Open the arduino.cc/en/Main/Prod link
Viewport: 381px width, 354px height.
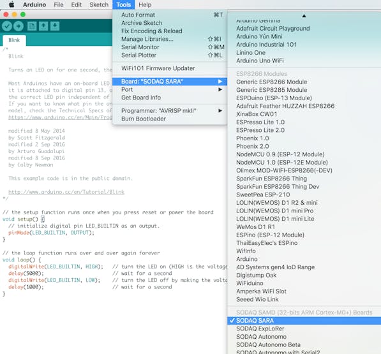60,117
